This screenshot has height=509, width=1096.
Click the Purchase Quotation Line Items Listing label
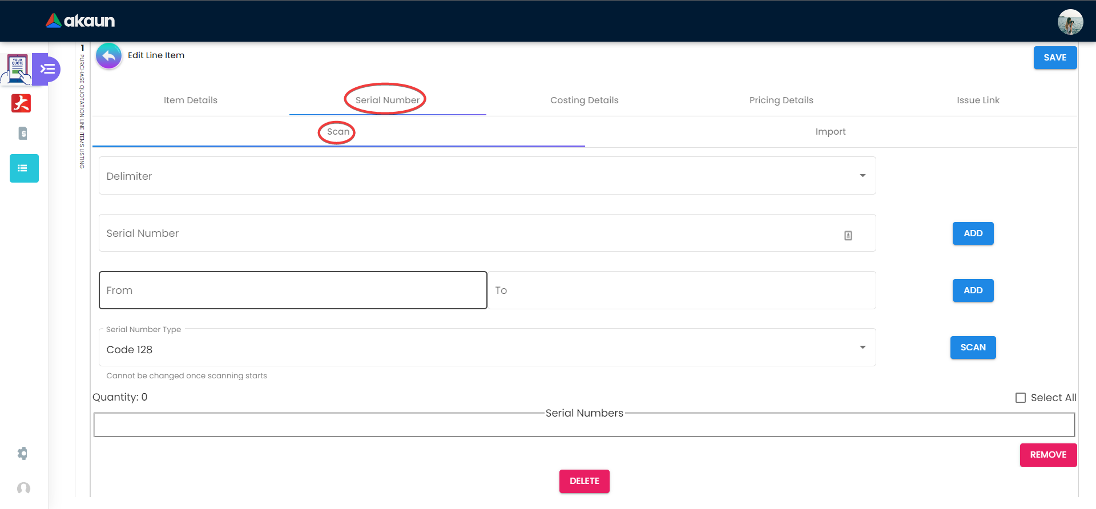coord(82,111)
